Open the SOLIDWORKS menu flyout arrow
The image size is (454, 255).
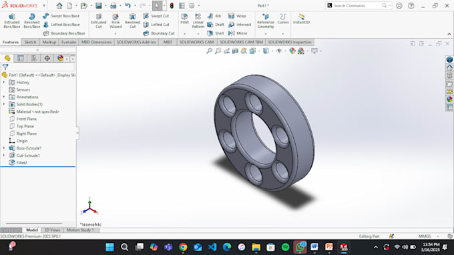click(x=44, y=5)
